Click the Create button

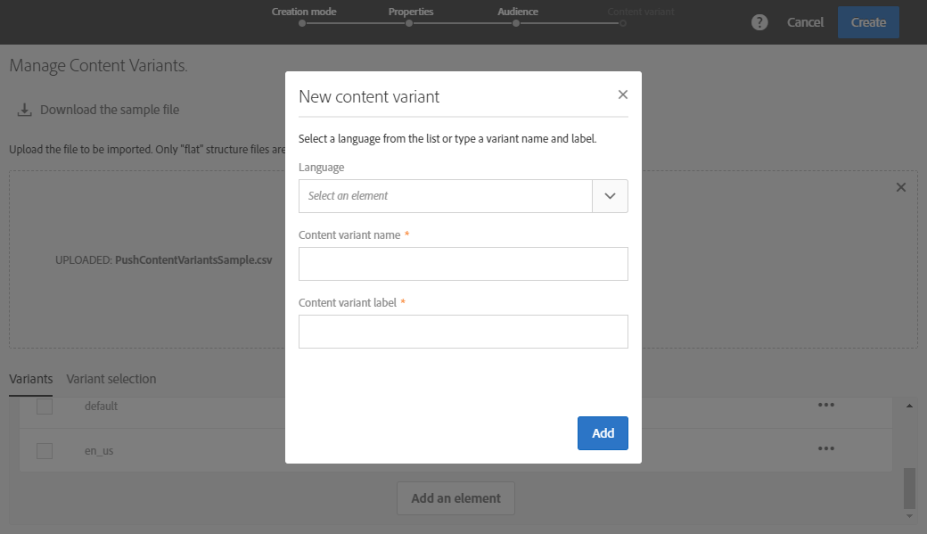pos(868,22)
